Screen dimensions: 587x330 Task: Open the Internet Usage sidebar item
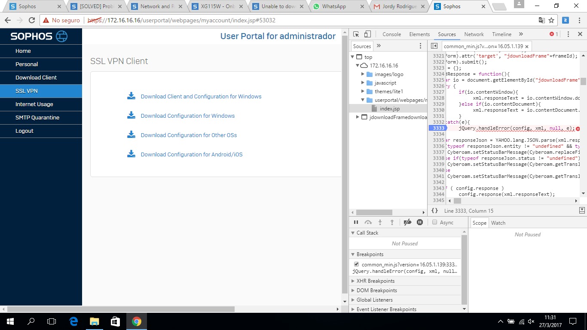(41, 104)
